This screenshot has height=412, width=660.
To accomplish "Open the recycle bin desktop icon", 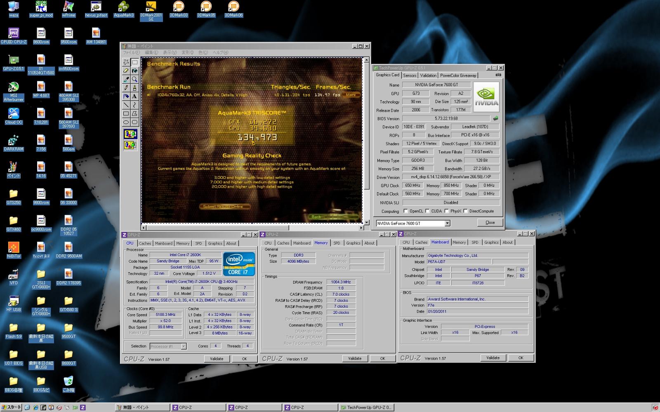I will pyautogui.click(x=68, y=384).
